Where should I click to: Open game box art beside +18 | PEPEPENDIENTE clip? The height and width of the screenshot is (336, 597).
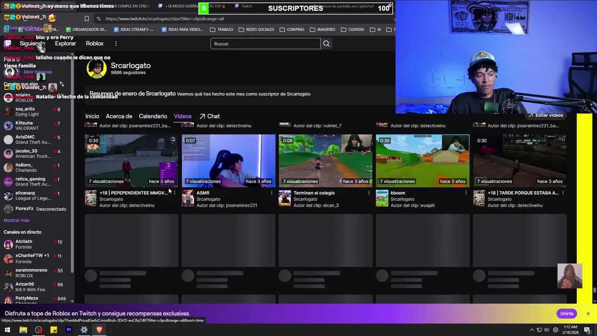90,198
